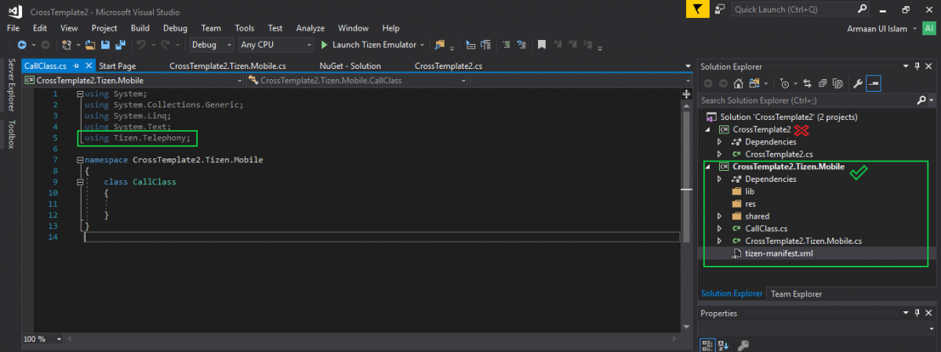This screenshot has width=941, height=352.
Task: Click the Save All toolbar icon
Action: point(120,45)
